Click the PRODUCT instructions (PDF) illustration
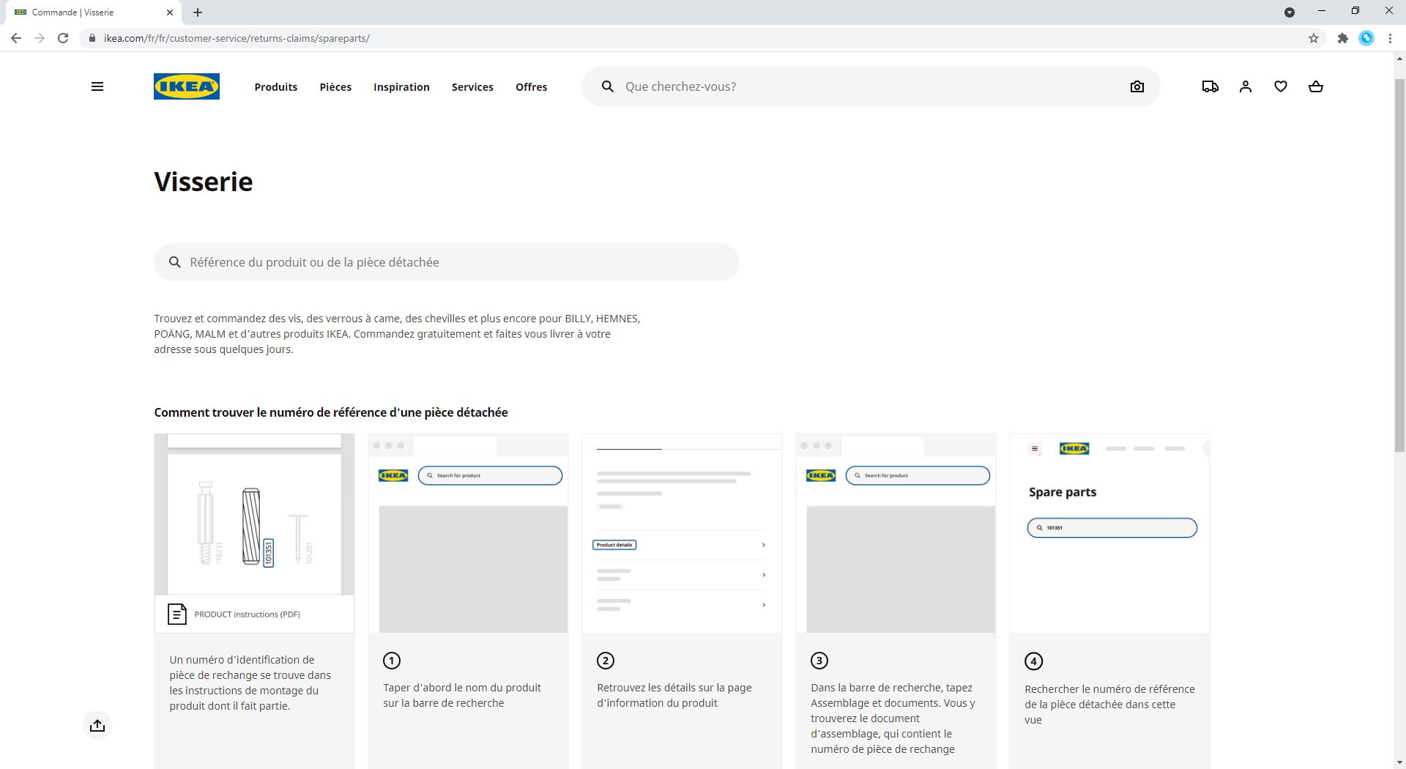 click(254, 533)
